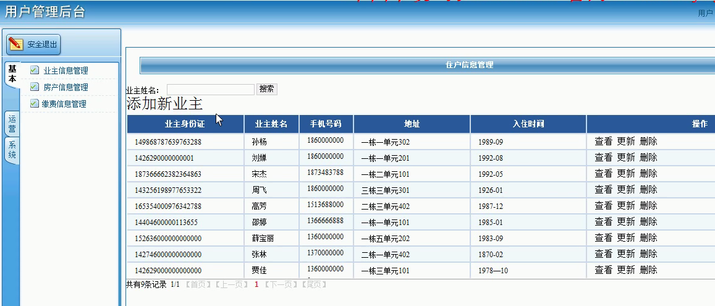View details for 邵婷 via 查看

coord(603,222)
